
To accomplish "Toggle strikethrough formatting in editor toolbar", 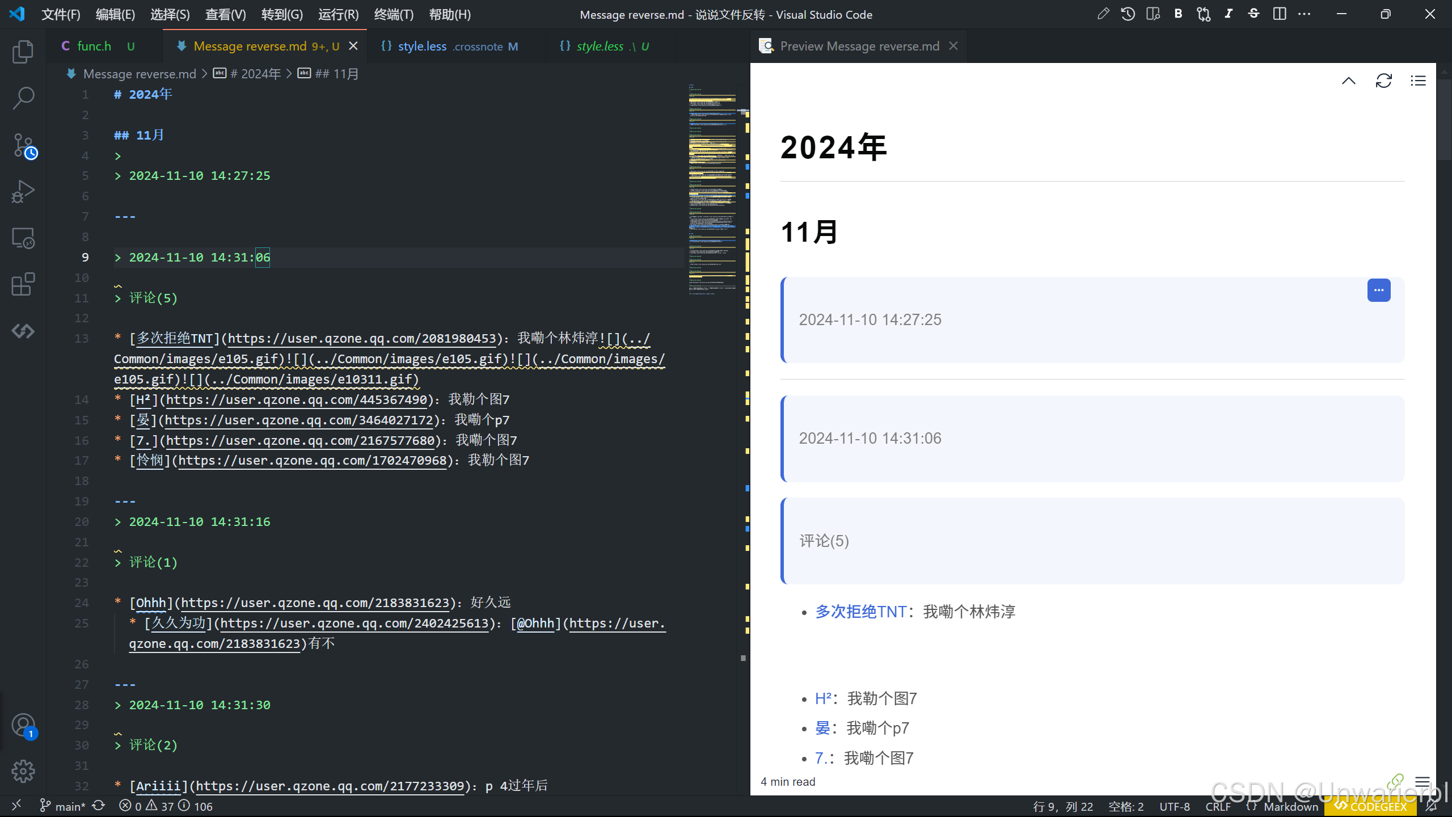I will (1253, 14).
